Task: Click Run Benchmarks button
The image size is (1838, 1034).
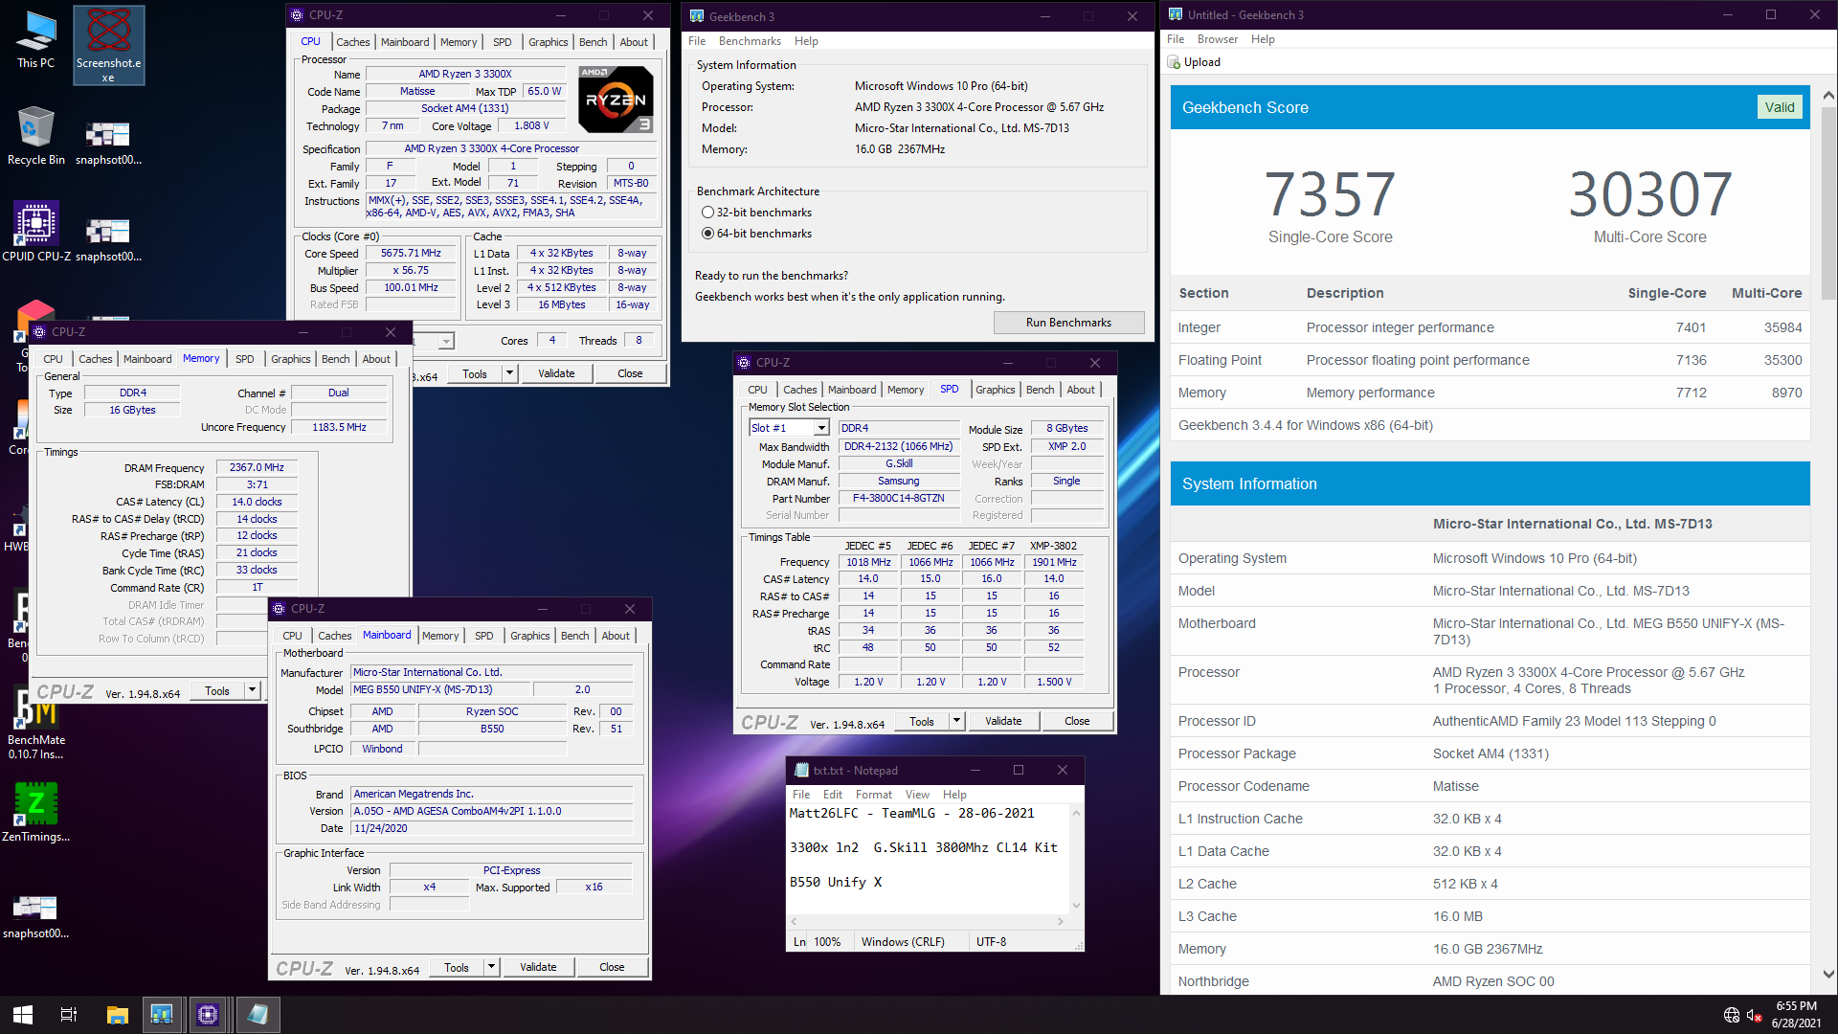Action: (x=1068, y=323)
